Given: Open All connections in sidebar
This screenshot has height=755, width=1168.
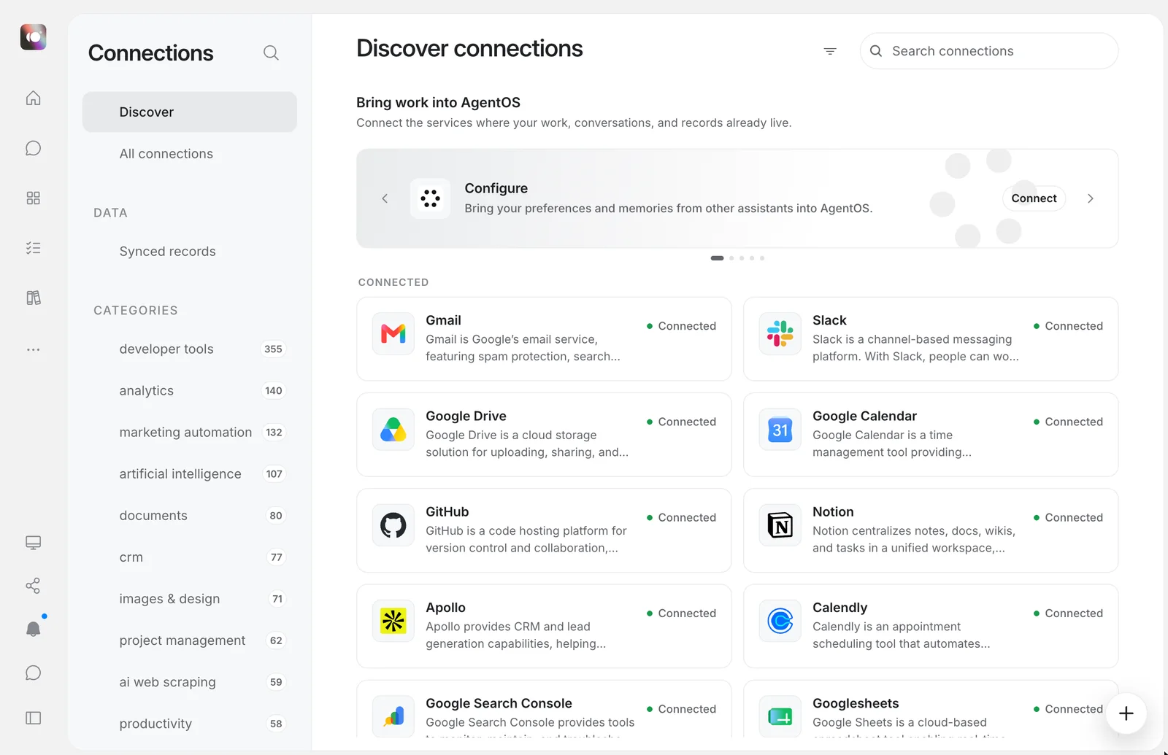Looking at the screenshot, I should (x=190, y=154).
